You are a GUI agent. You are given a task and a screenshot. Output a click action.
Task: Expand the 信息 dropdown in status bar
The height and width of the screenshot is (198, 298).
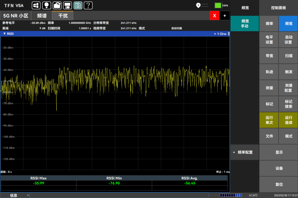tap(28, 195)
